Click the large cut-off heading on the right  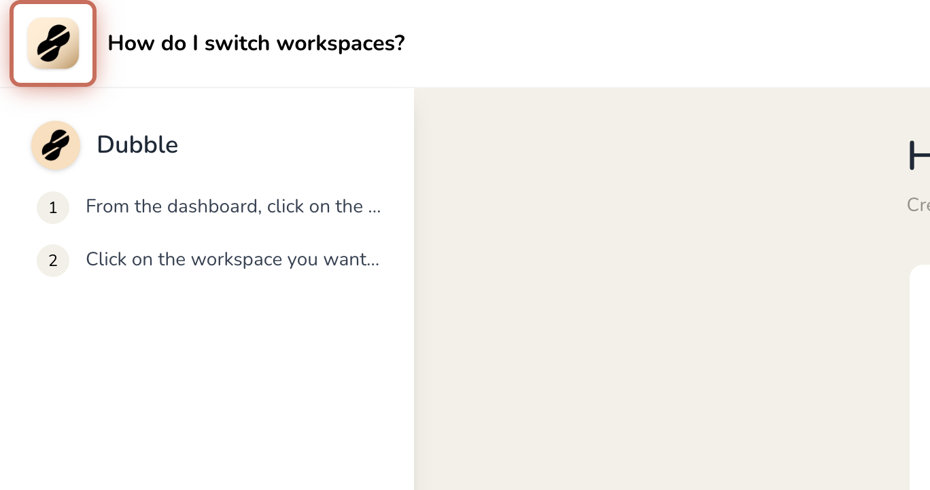click(x=919, y=155)
